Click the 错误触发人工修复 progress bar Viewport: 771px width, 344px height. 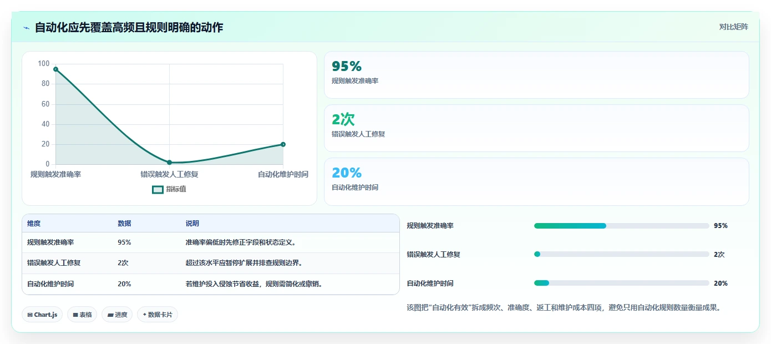[621, 254]
